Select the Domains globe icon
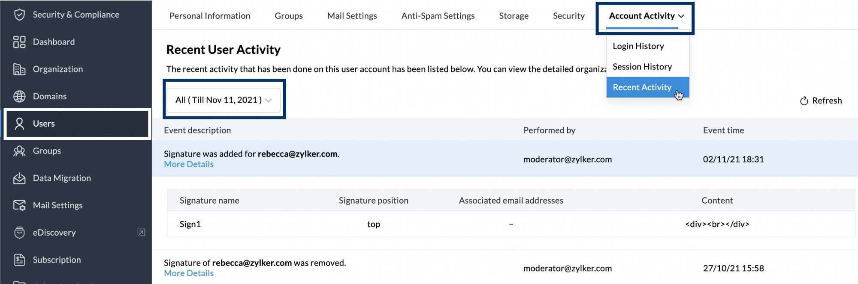The width and height of the screenshot is (858, 284). coord(19,97)
